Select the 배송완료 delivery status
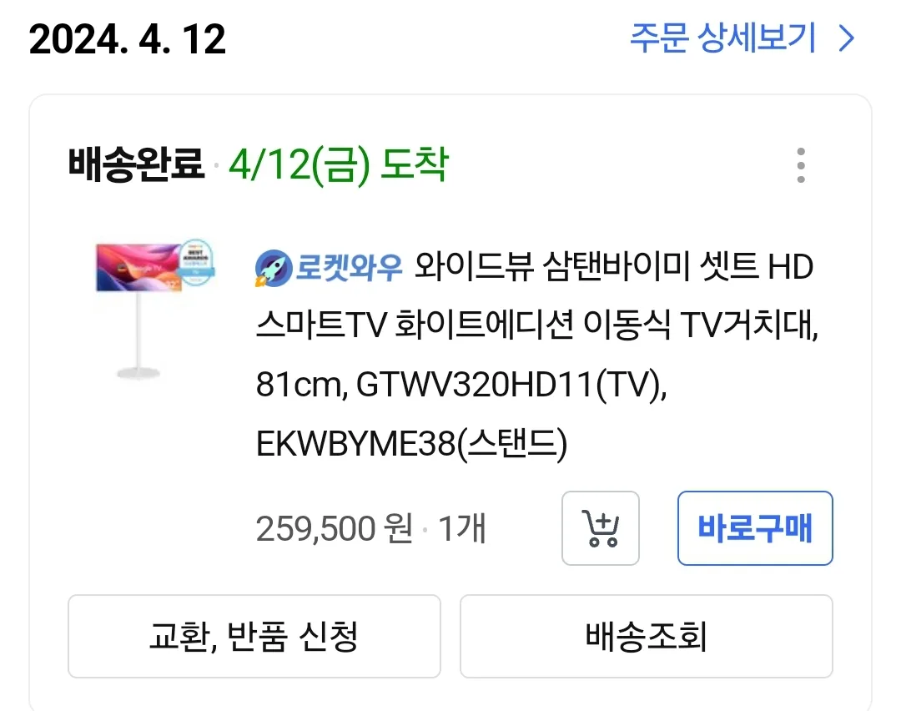 136,164
